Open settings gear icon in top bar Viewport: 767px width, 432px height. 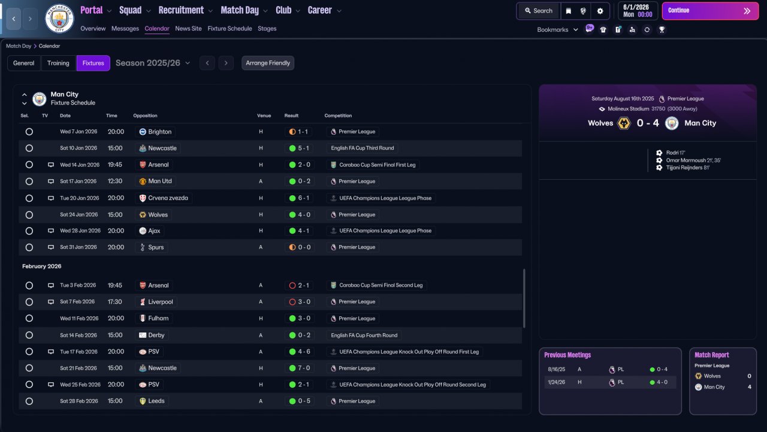(600, 11)
